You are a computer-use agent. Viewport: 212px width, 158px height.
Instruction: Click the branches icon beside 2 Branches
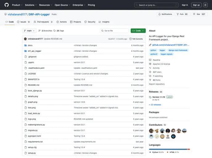point(39,31)
